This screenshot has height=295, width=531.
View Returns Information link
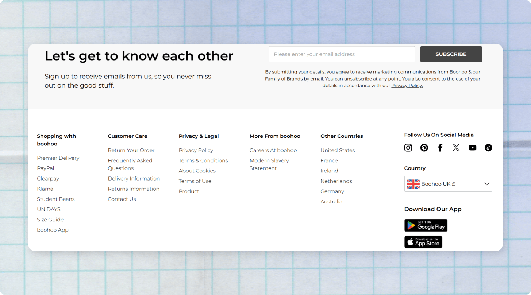[134, 189]
